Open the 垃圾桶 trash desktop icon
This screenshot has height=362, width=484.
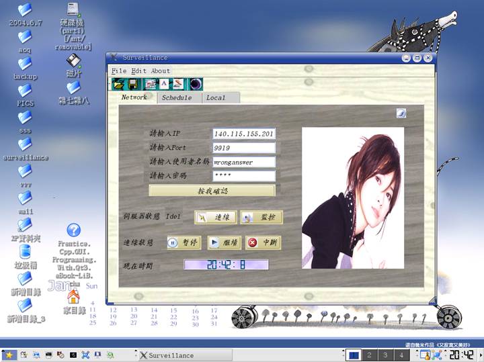click(25, 252)
